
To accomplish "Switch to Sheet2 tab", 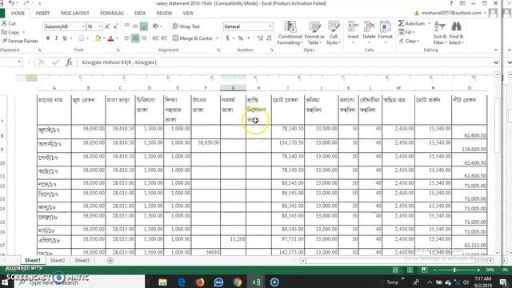I will (x=58, y=261).
